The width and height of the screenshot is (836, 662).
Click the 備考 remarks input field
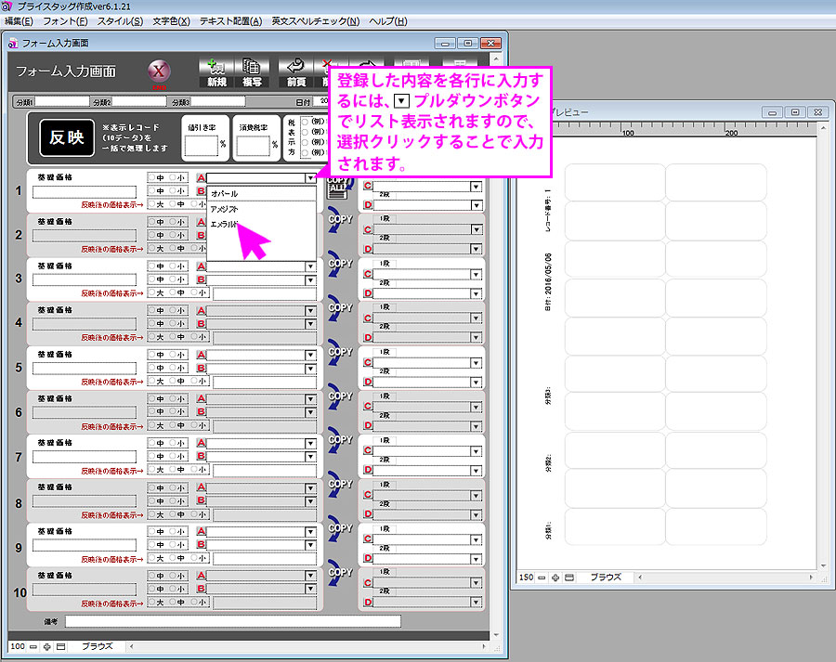[232, 621]
